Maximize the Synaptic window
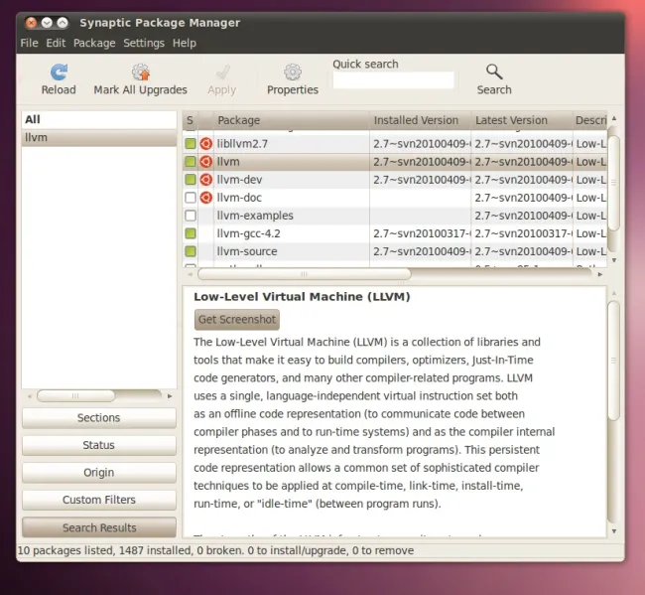Screen dimensions: 645x595 click(63, 23)
